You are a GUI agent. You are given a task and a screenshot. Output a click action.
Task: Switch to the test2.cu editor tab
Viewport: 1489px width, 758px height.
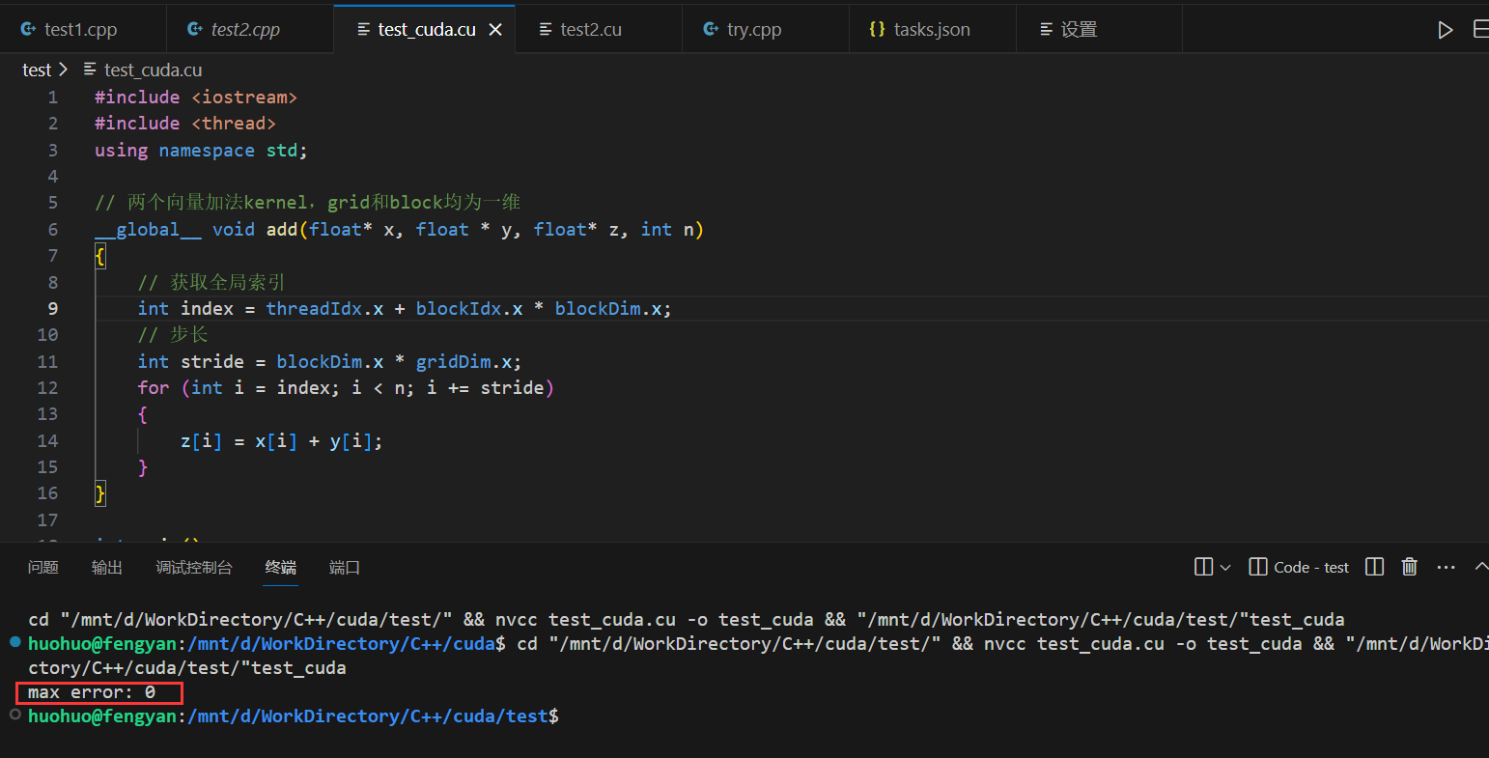590,30
